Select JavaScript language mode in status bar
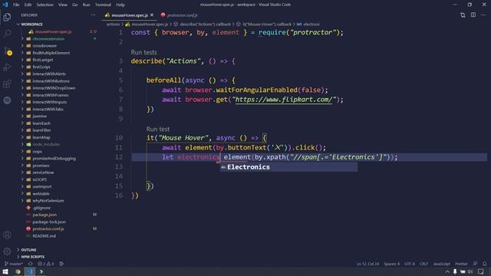This screenshot has height=276, width=491. point(442,264)
